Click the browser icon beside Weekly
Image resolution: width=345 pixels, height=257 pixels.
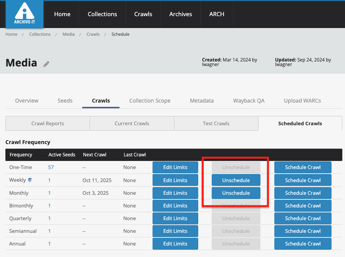tap(30, 180)
